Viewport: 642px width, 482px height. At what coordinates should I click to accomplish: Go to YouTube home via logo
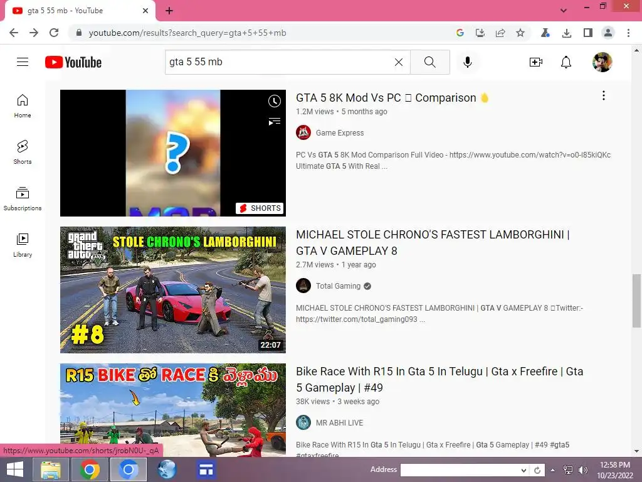(x=73, y=62)
